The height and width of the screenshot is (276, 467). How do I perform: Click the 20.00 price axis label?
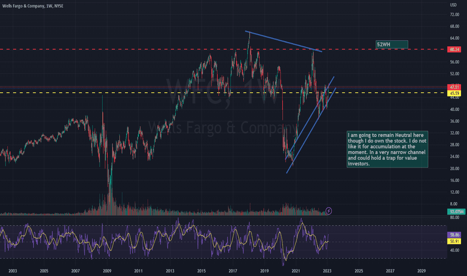pos(454,168)
